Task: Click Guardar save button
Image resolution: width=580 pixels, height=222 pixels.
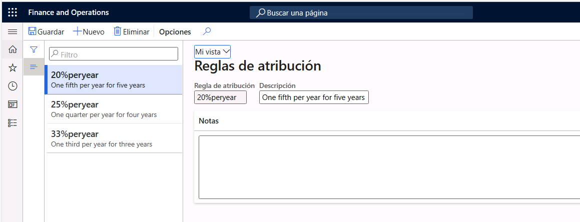Action: click(46, 32)
